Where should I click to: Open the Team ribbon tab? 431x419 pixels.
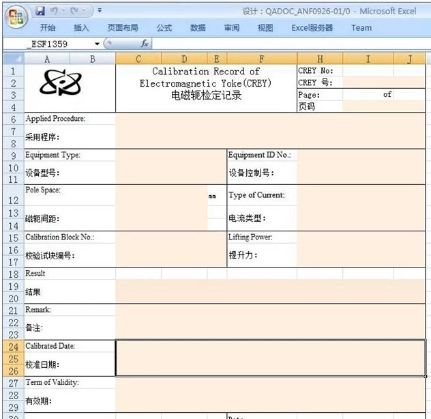pos(361,28)
